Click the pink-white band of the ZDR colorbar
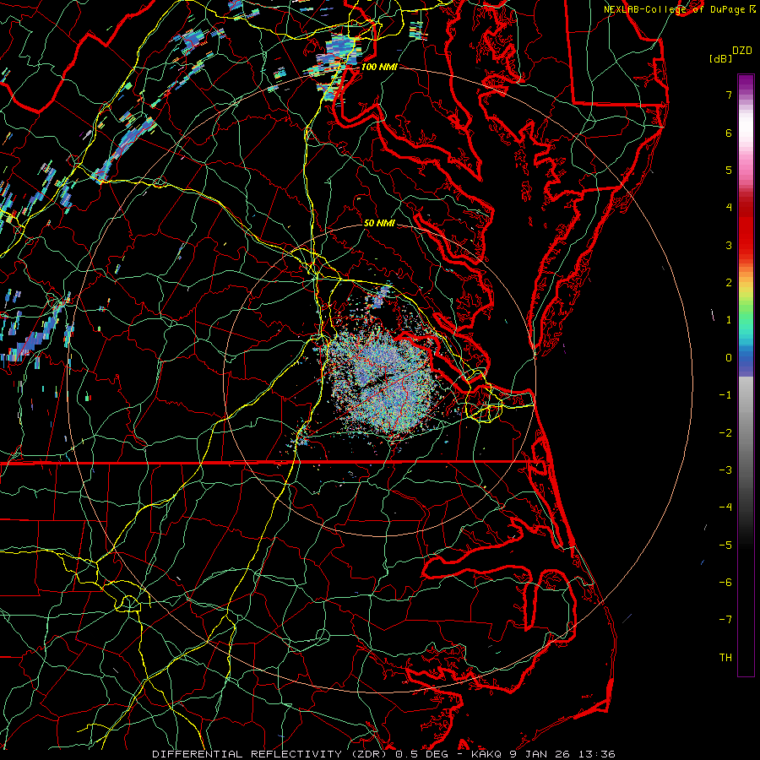This screenshot has height=760, width=760. [x=746, y=140]
